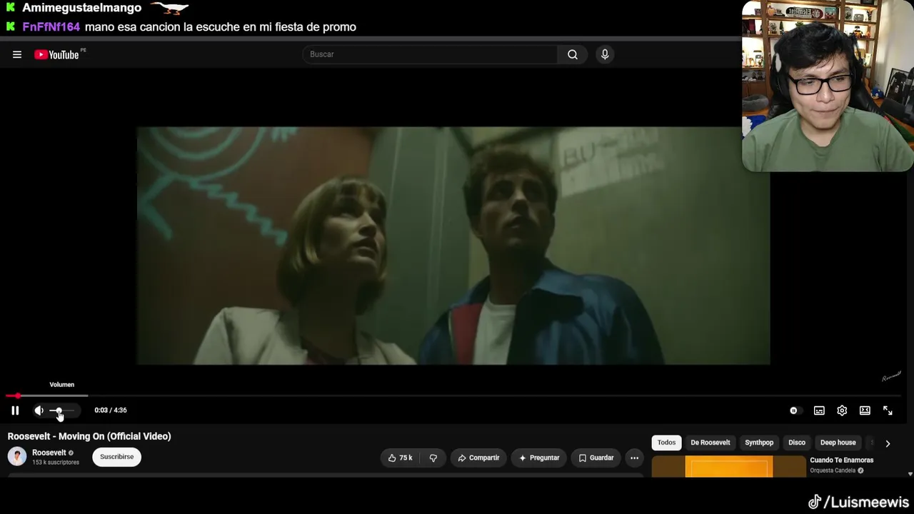Viewport: 914px width, 514px height.
Task: Adjust the volume slider
Action: tap(61, 410)
